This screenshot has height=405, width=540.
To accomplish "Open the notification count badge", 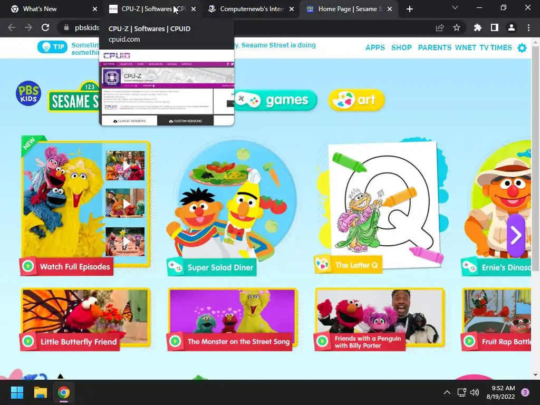I will click(525, 392).
